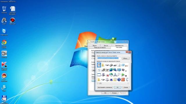The height and width of the screenshot is (104, 186).
Task: Select the networked computers icon, third row
Action: tap(115, 75)
